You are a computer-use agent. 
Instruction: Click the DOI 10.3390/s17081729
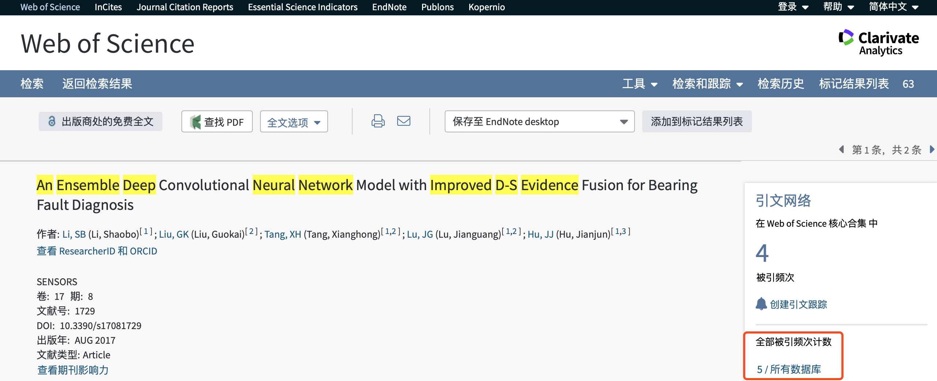[x=101, y=326]
